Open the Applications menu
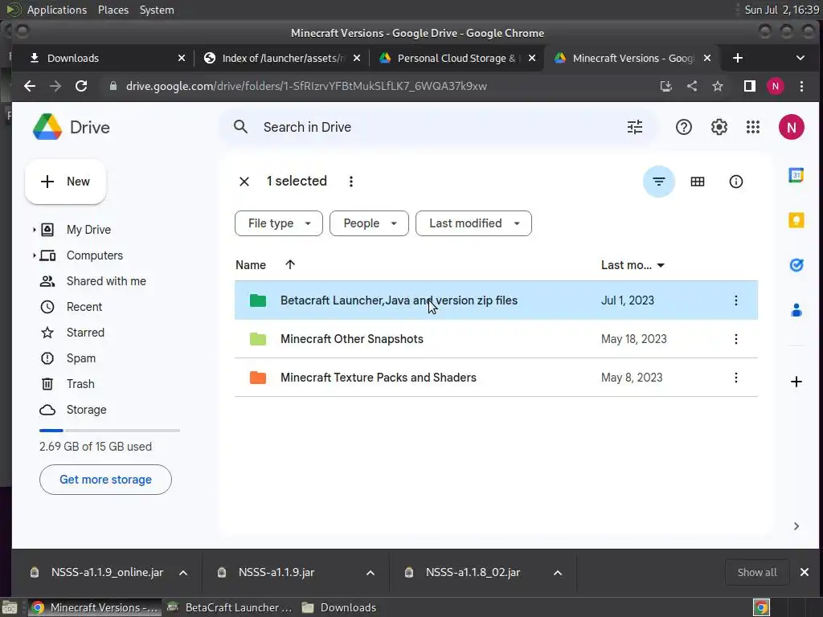 tap(57, 10)
